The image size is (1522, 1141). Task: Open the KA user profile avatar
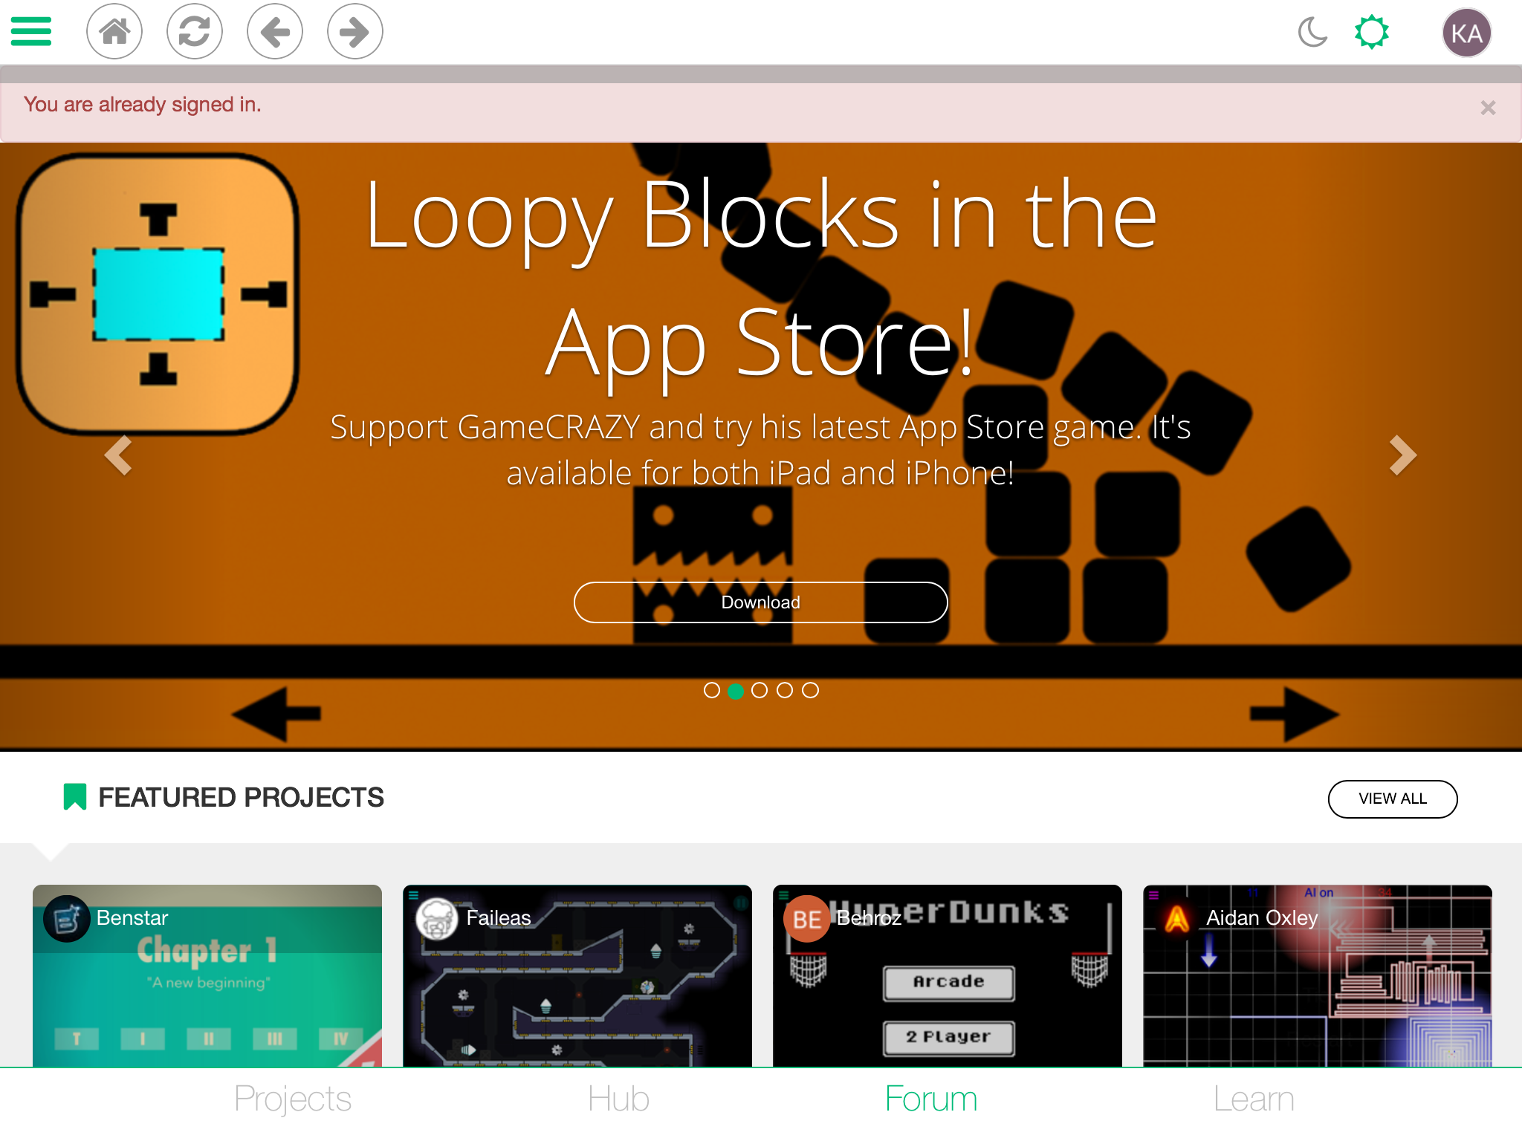click(1466, 33)
